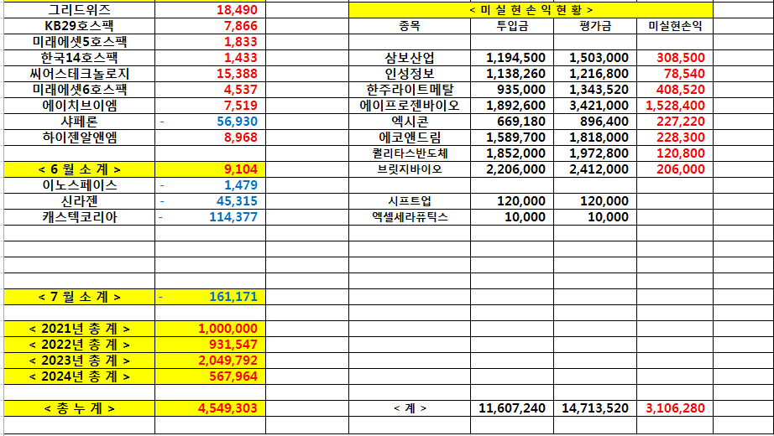
Task: Select the 미실현손익현황 yellow title header
Action: pos(531,10)
